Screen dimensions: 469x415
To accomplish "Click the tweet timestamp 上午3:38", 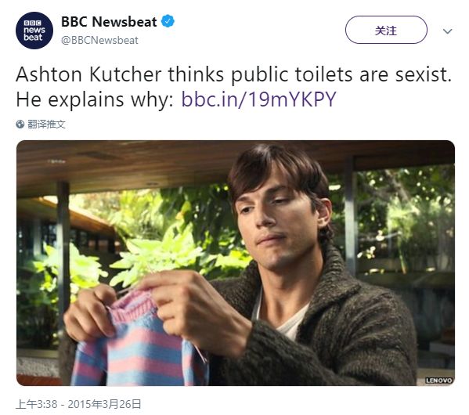I will click(37, 404).
